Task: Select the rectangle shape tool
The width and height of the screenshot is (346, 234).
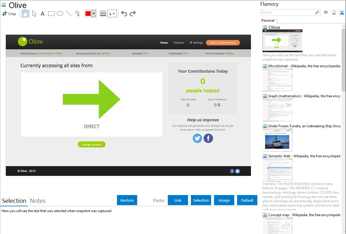Action: [x=51, y=14]
